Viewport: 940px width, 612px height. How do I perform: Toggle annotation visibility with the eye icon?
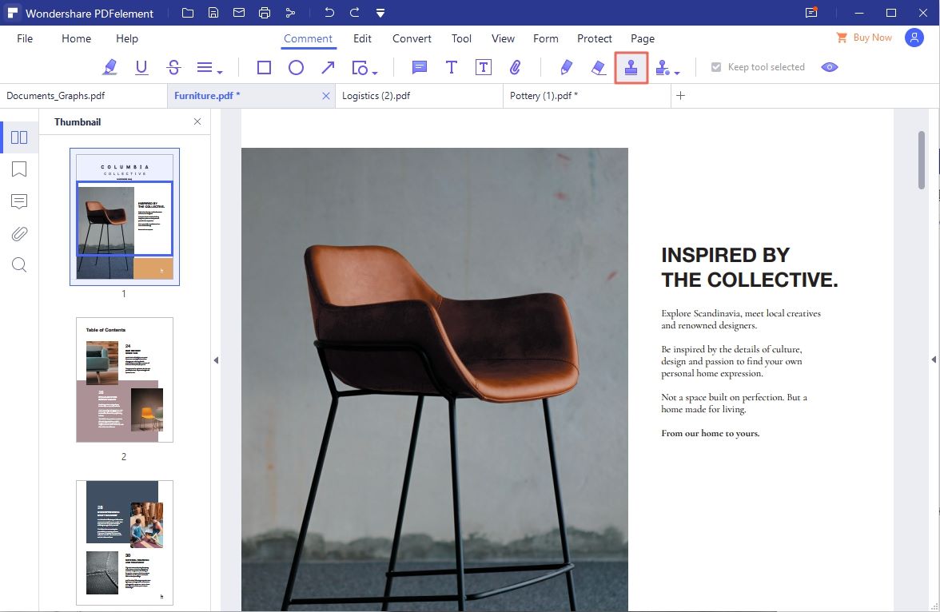[829, 67]
